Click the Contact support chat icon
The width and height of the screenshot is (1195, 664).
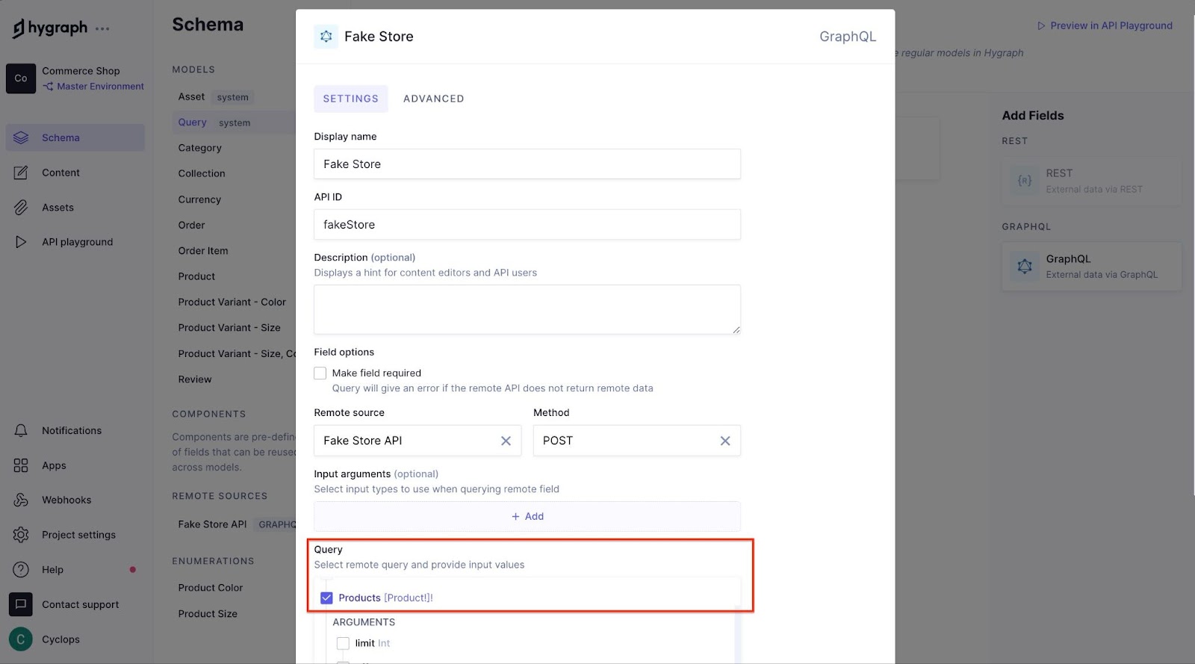coord(21,604)
